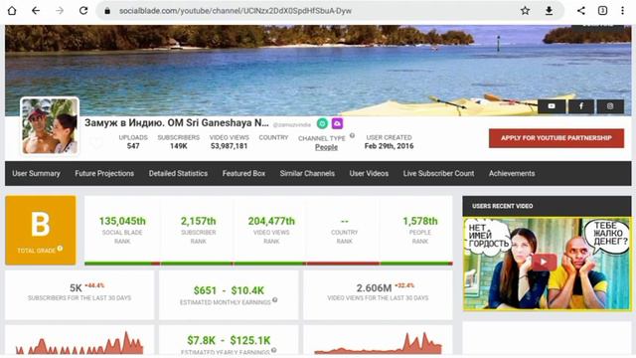This screenshot has width=636, height=358.
Task: Open the channel's YouTube link icon
Action: 552,106
